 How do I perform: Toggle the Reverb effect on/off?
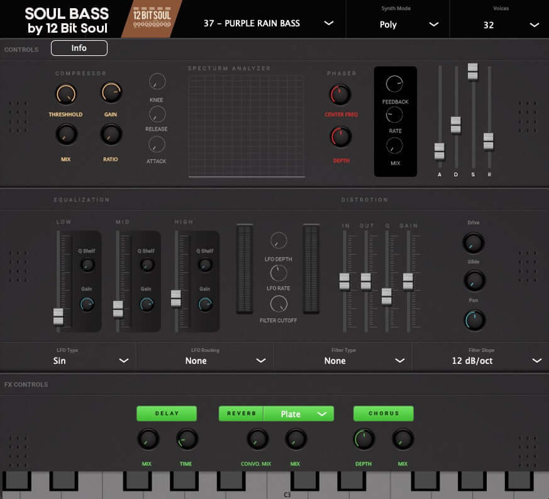tap(241, 414)
